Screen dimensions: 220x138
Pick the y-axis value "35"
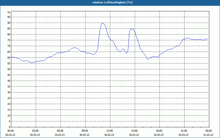coord(9,87)
